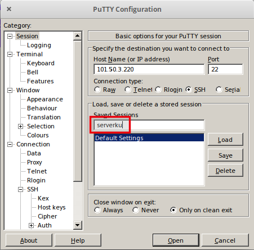Image resolution: width=254 pixels, height=250 pixels.
Task: Select the SSH connection type
Action: click(x=189, y=90)
